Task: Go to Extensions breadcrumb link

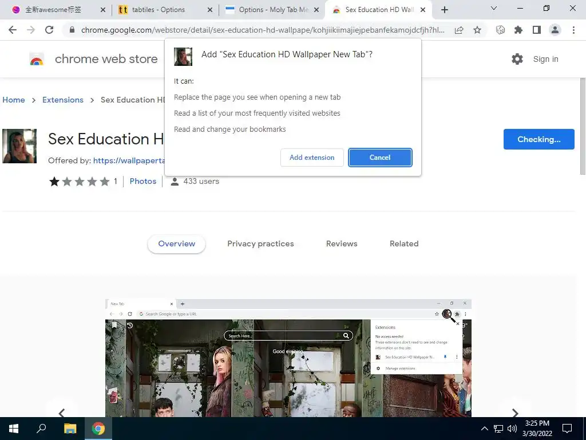Action: tap(63, 100)
